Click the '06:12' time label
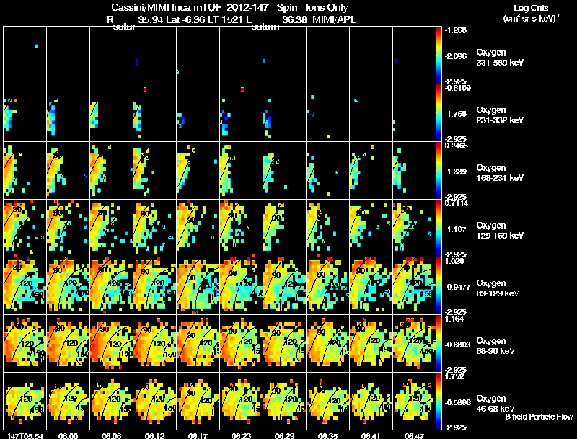This screenshot has width=577, height=439. coord(154,436)
